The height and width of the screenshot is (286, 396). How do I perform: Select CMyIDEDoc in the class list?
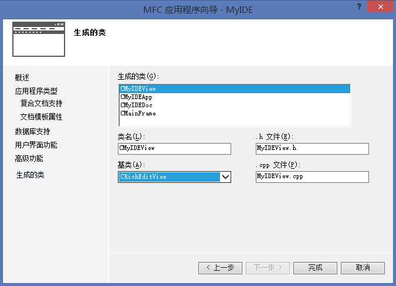point(235,105)
